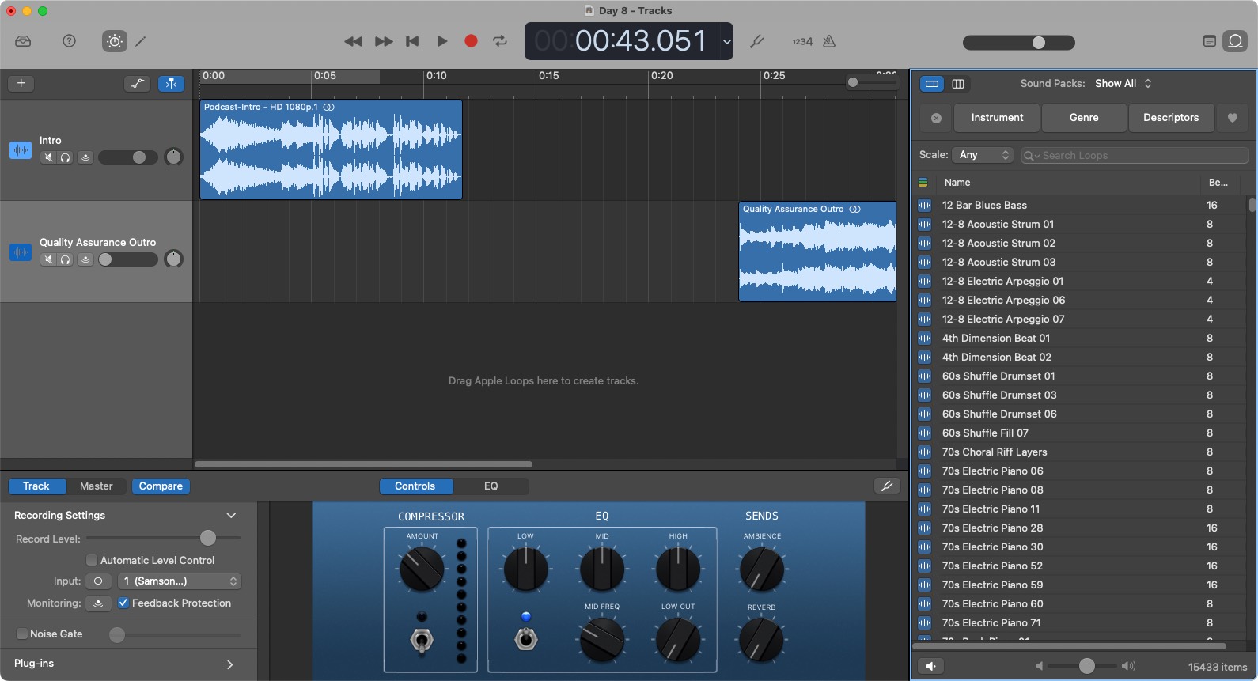This screenshot has height=681, width=1258.
Task: Open the Note Pad icon
Action: [1209, 41]
